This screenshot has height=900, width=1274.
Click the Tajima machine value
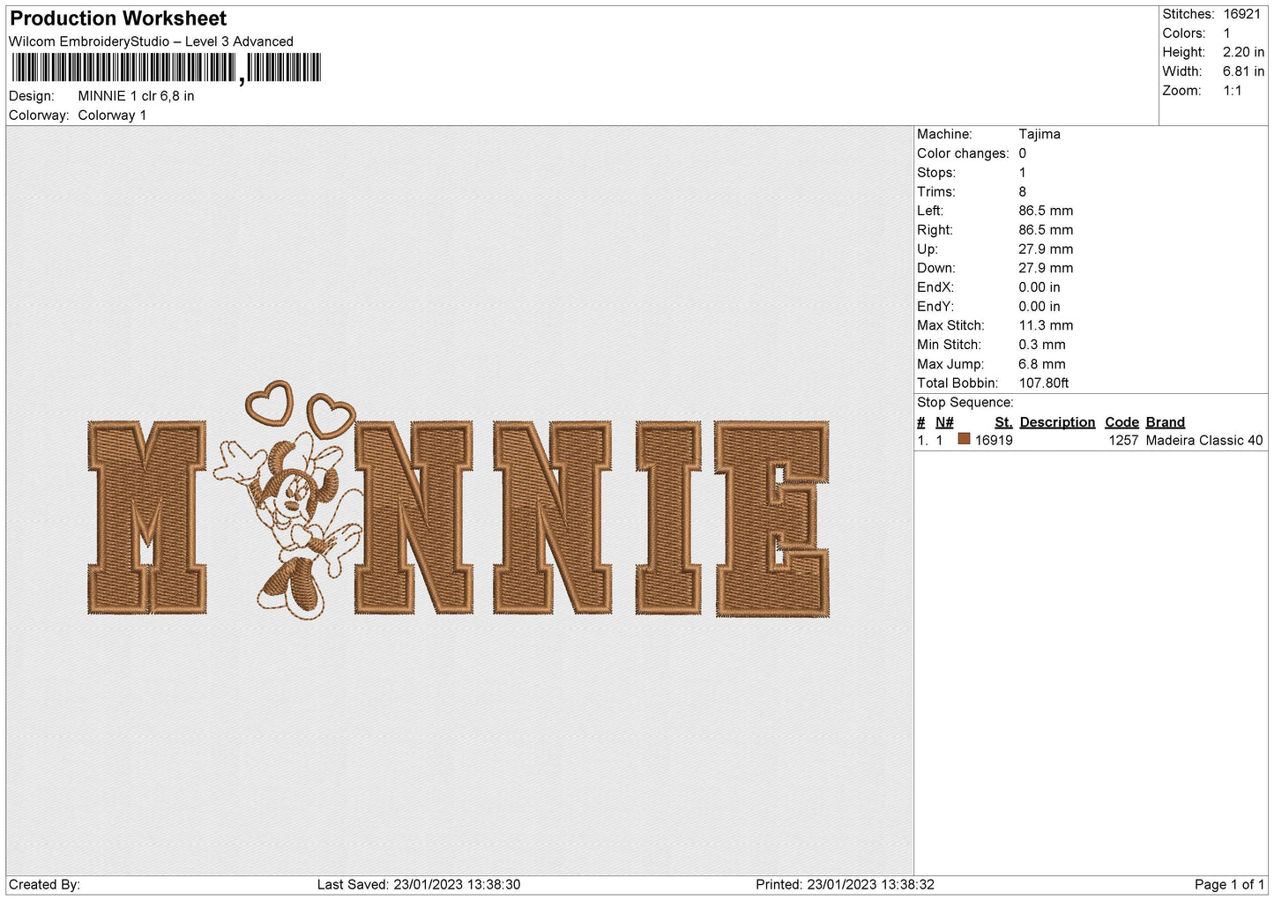(x=1039, y=134)
